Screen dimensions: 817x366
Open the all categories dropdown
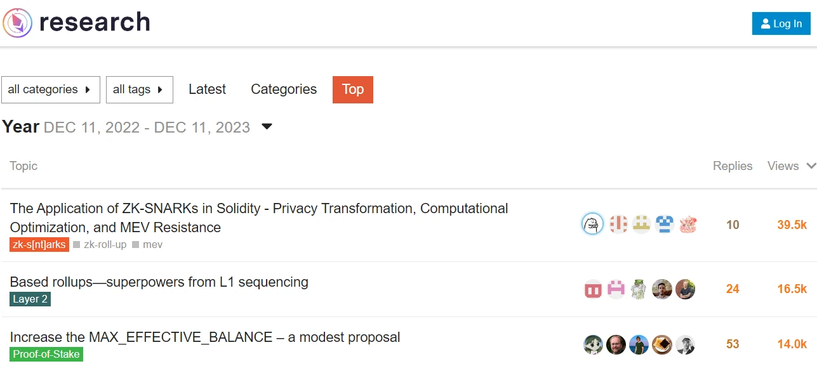click(50, 89)
